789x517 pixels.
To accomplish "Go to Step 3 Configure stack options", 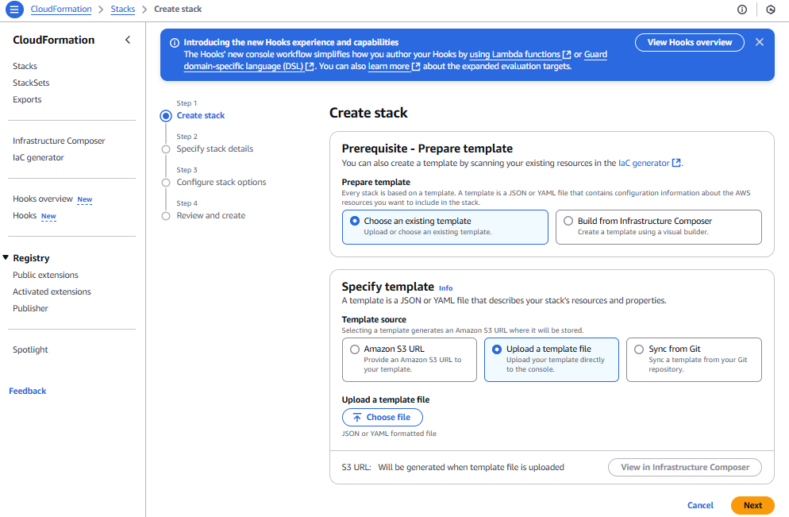I will 221,182.
